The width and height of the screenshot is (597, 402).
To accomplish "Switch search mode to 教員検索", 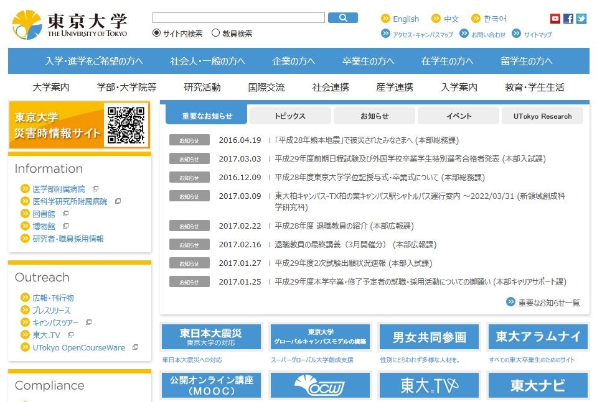I will (x=215, y=32).
